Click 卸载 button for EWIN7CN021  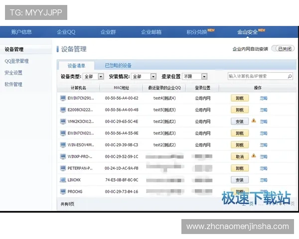tap(240, 133)
